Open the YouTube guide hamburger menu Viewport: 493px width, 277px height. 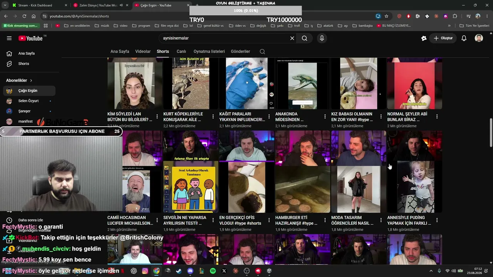(x=9, y=38)
